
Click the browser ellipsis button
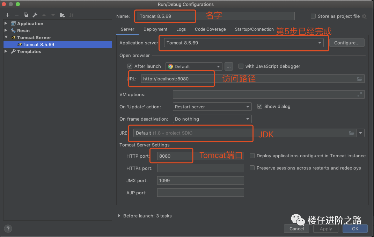pos(228,66)
